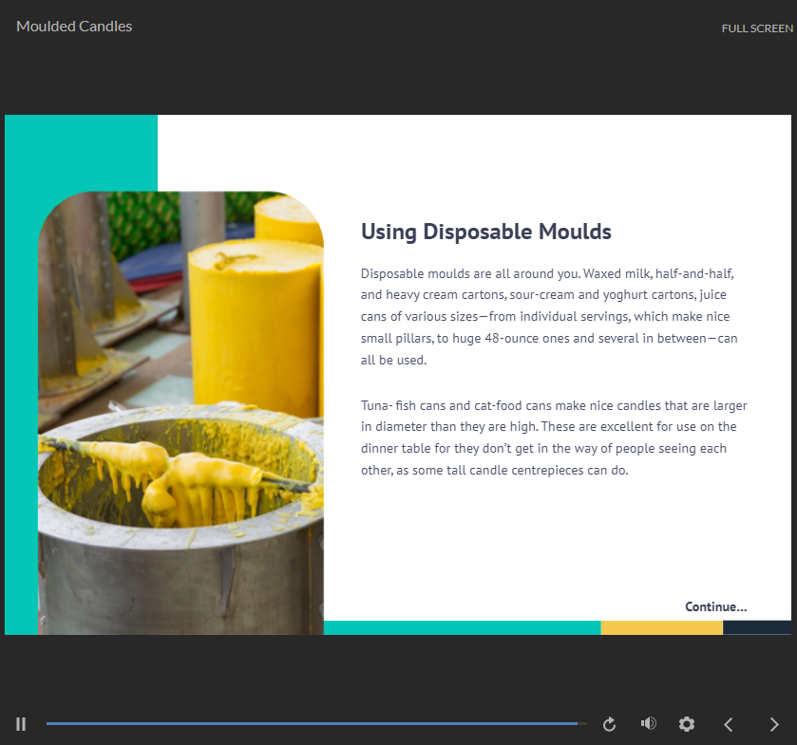The image size is (797, 745).
Task: Click the Using Disposable Moulds heading
Action: 485,232
